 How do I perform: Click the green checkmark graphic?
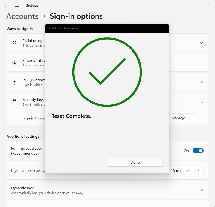[107, 72]
